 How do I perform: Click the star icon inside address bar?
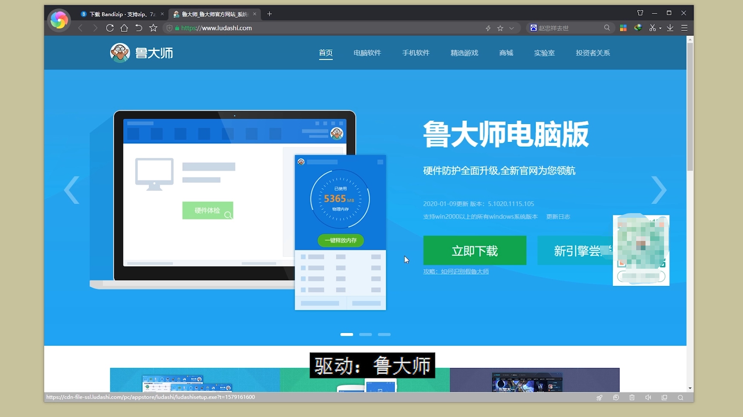click(500, 28)
